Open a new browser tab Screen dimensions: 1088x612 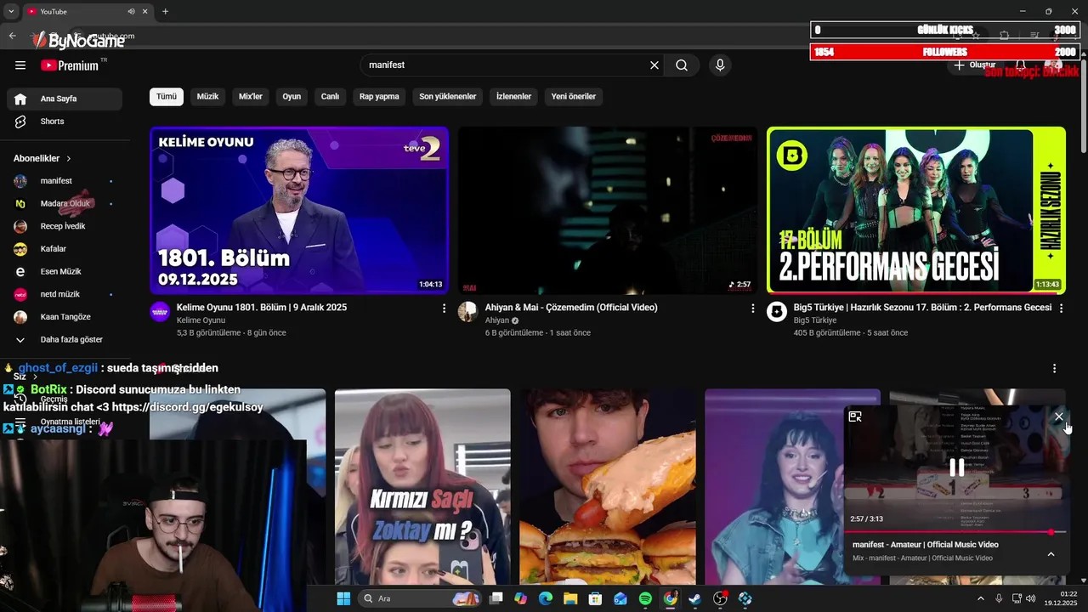coord(165,11)
